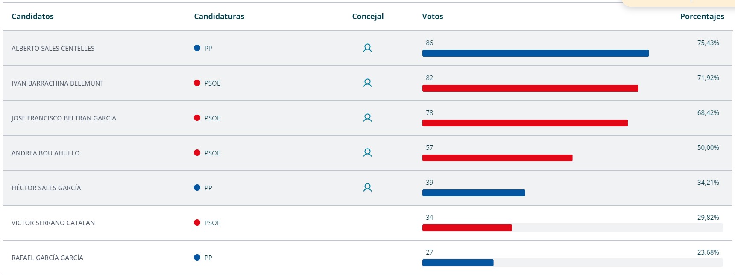Screen dimensions: 735x275
Task: Click the blue PP dot beside Alberto Sales
Action: pyautogui.click(x=197, y=48)
